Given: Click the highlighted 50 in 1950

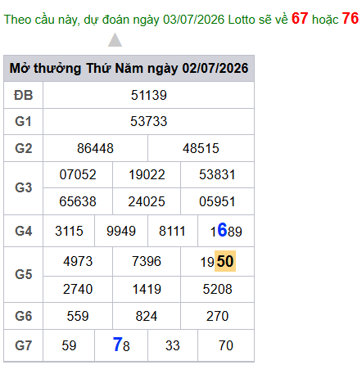Looking at the screenshot, I should (225, 261).
